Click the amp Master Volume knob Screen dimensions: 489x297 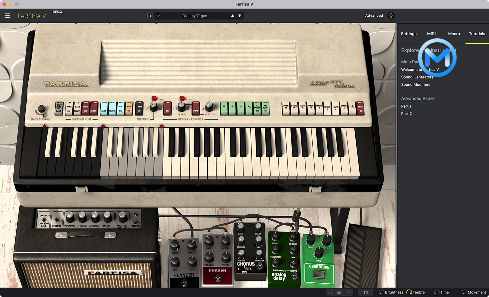[123, 217]
